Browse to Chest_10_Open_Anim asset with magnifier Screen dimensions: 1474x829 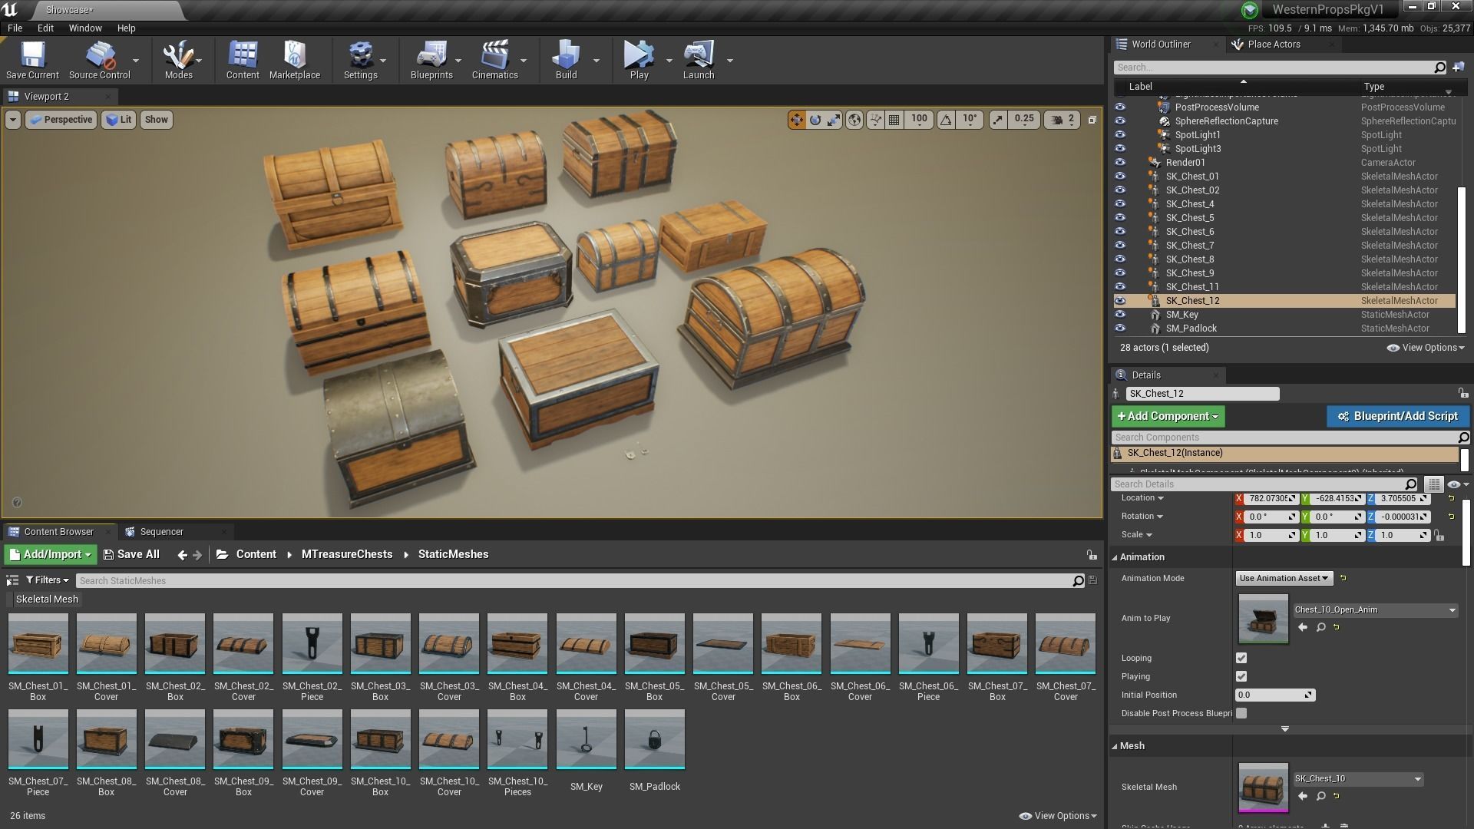pyautogui.click(x=1320, y=627)
